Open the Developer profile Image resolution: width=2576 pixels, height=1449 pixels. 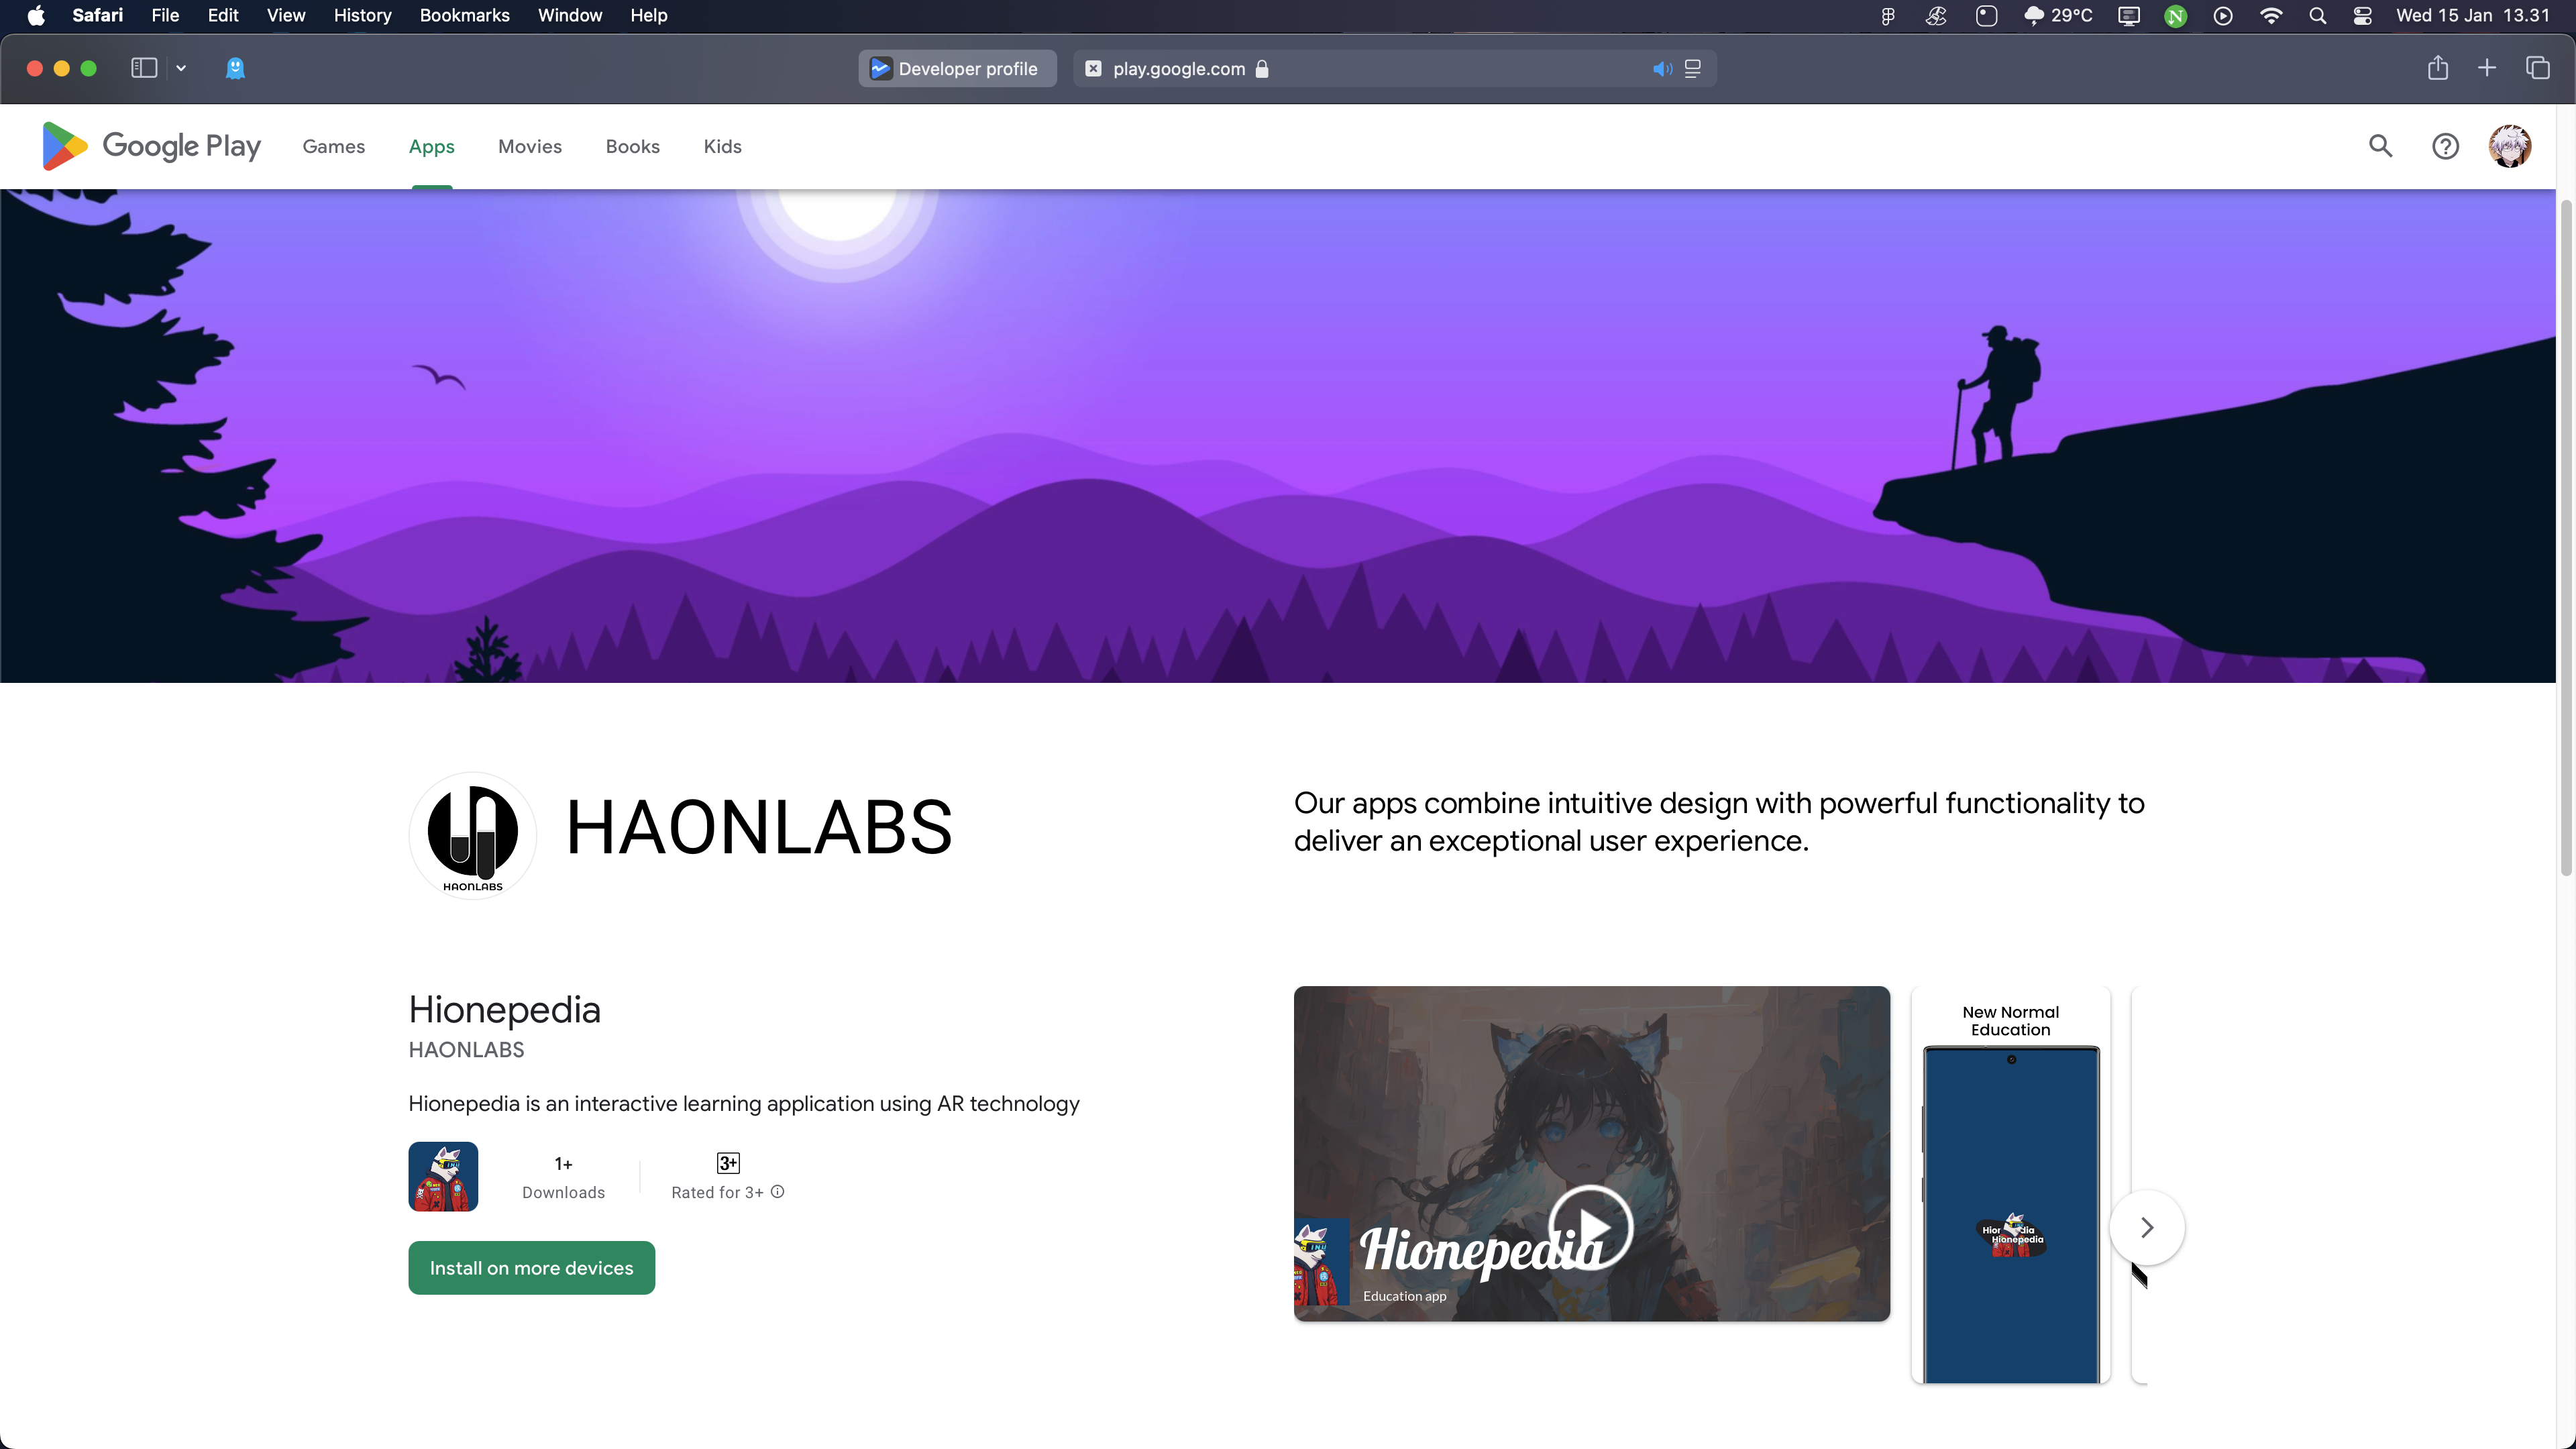pos(956,68)
